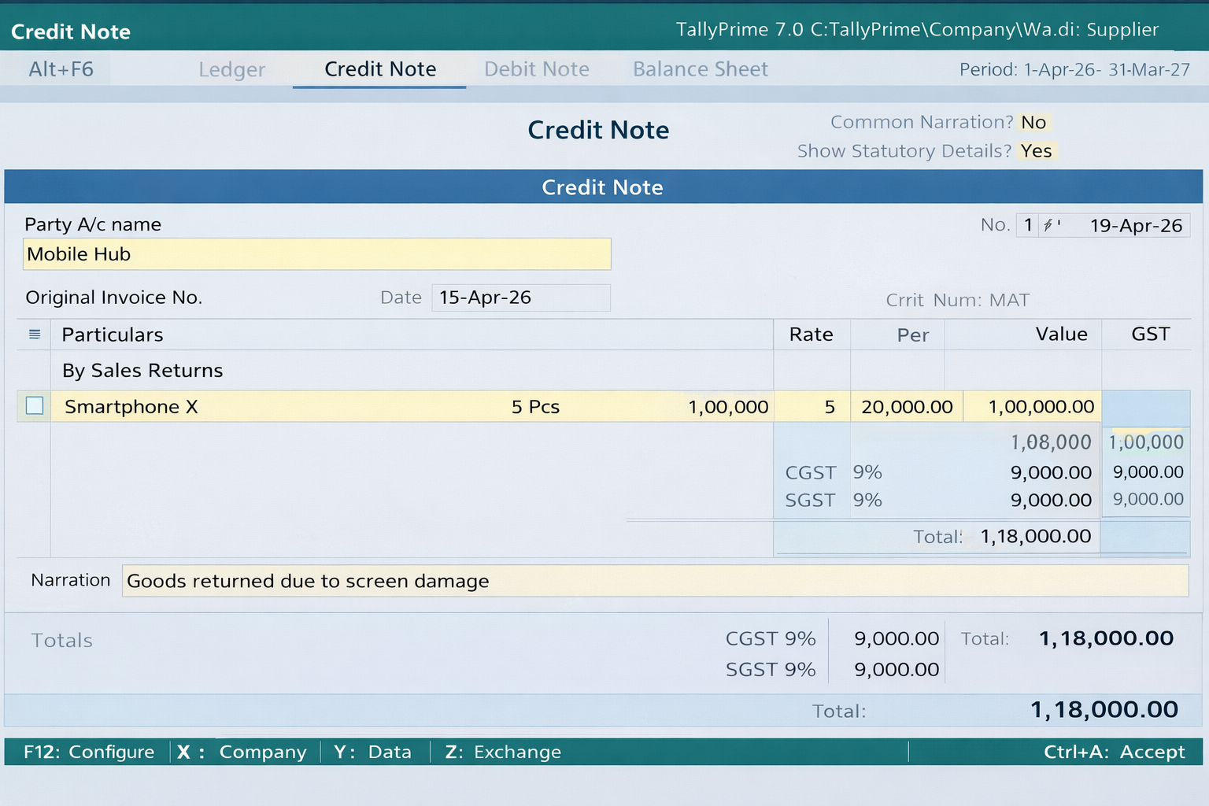
Task: Select the Credit Note tab
Action: click(x=379, y=69)
